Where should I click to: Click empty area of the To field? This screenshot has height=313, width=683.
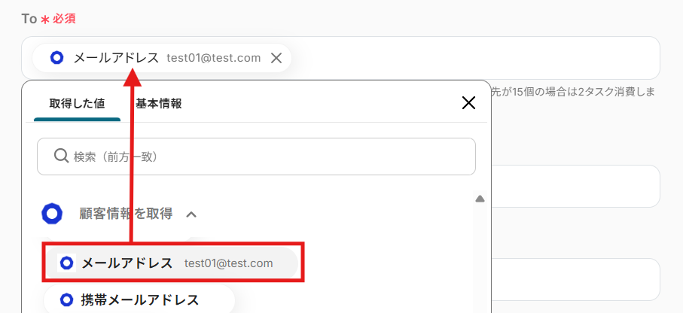[x=475, y=58]
